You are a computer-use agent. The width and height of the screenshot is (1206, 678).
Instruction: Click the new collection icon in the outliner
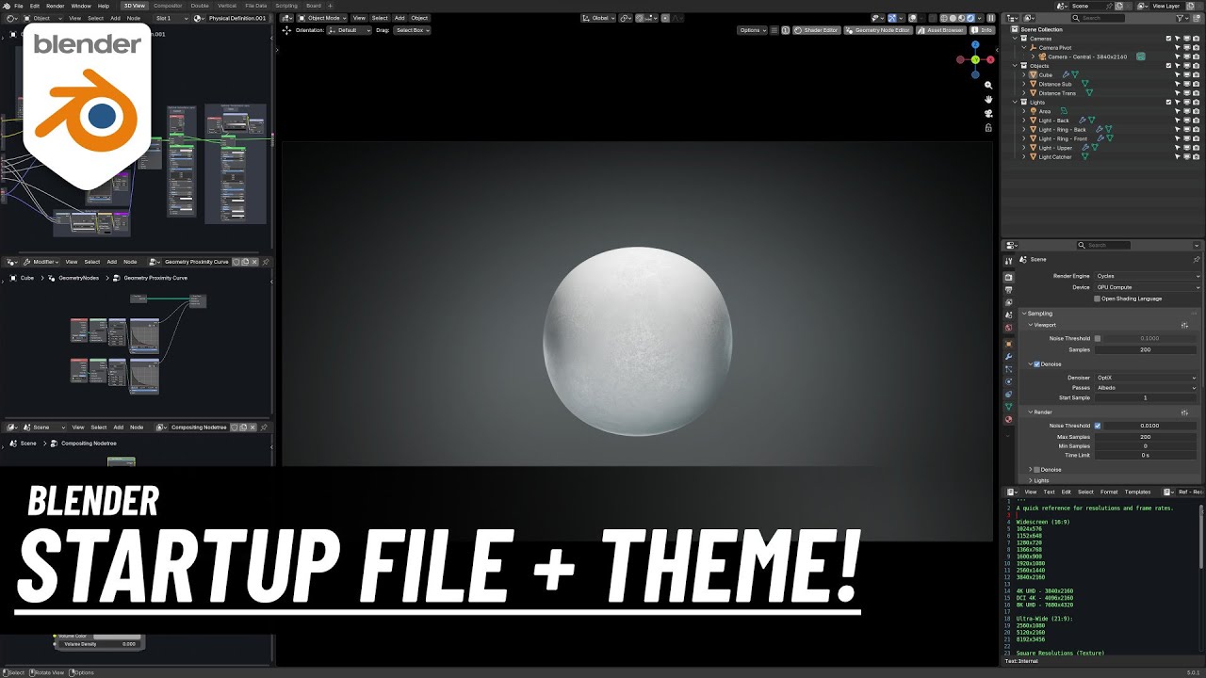[1196, 18]
